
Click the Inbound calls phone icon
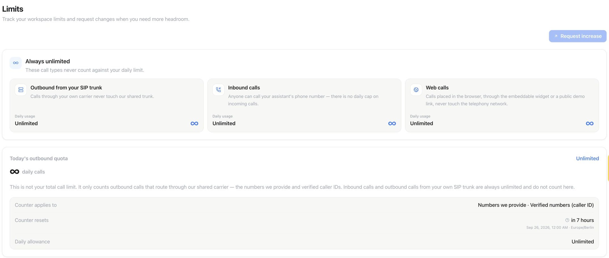[x=218, y=90]
